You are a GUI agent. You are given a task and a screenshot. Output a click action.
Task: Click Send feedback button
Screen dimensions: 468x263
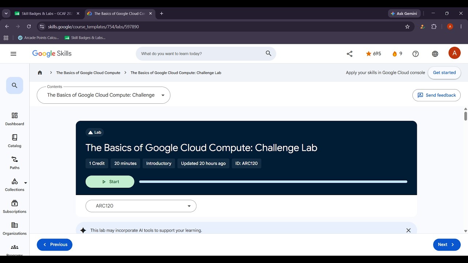click(437, 95)
